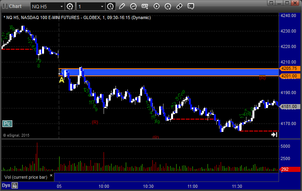Image resolution: width=302 pixels, height=191 pixels.
Task: Click the 4220.00 price axis label
Action: (289, 46)
